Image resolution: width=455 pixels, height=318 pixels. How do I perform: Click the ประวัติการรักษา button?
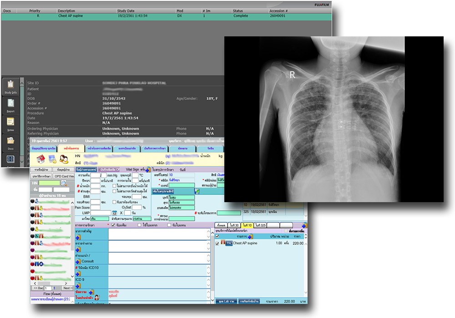click(x=41, y=176)
